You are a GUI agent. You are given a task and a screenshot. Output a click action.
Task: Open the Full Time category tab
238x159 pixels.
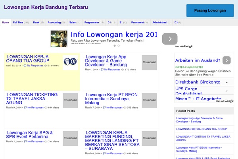point(21,23)
